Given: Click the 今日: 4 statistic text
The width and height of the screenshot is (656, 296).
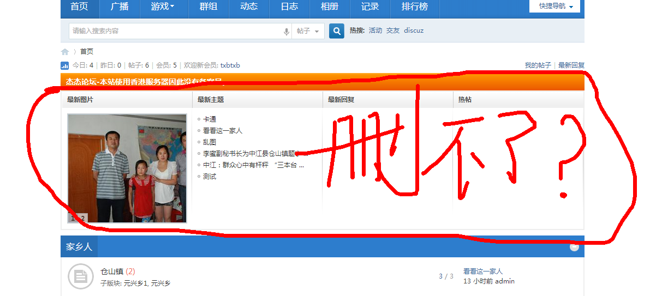Looking at the screenshot, I should pyautogui.click(x=83, y=65).
